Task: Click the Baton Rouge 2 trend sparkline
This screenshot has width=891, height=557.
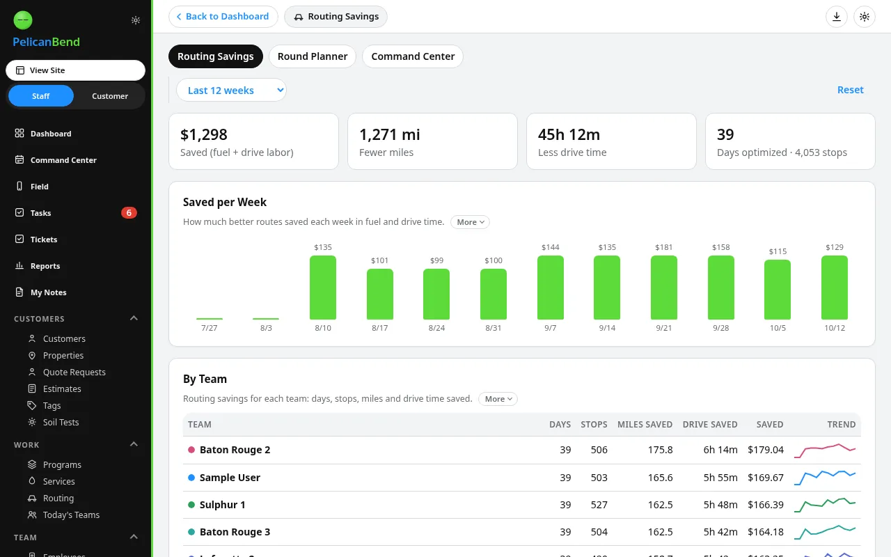Action: click(825, 450)
